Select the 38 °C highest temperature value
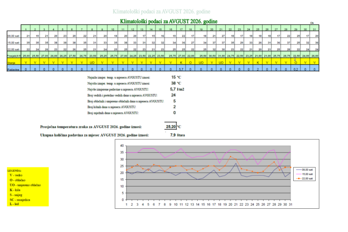 click(x=176, y=83)
